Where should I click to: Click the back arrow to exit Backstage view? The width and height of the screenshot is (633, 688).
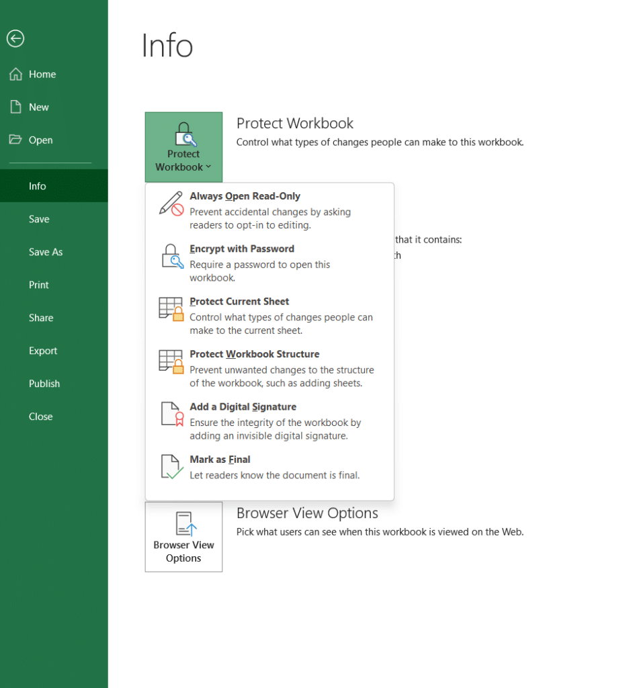[x=15, y=39]
